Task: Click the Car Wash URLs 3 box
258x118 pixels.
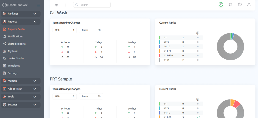Action: coord(65,30)
